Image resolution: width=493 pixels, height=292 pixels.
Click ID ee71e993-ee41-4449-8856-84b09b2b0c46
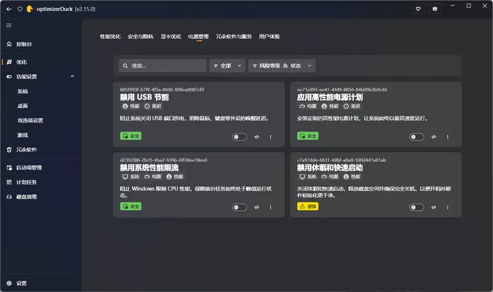(342, 89)
